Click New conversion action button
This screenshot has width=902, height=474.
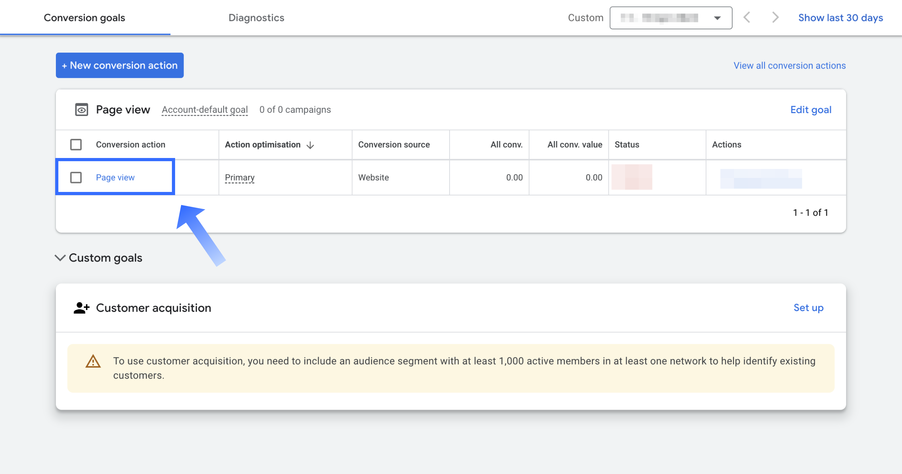pyautogui.click(x=120, y=65)
